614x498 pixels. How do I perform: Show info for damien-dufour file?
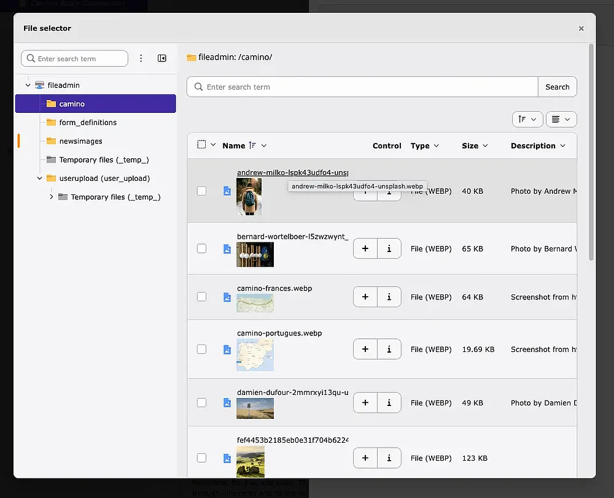(x=389, y=402)
